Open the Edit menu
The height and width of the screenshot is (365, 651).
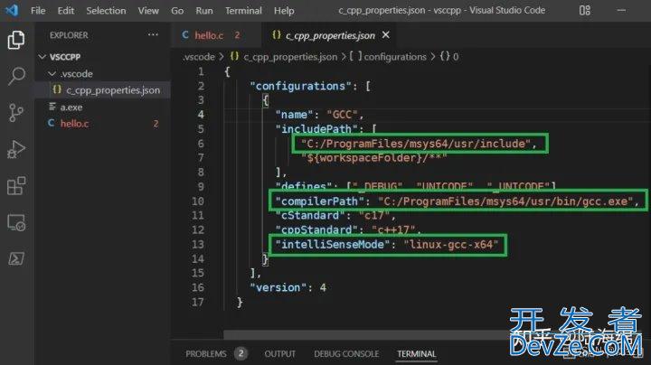click(x=66, y=10)
